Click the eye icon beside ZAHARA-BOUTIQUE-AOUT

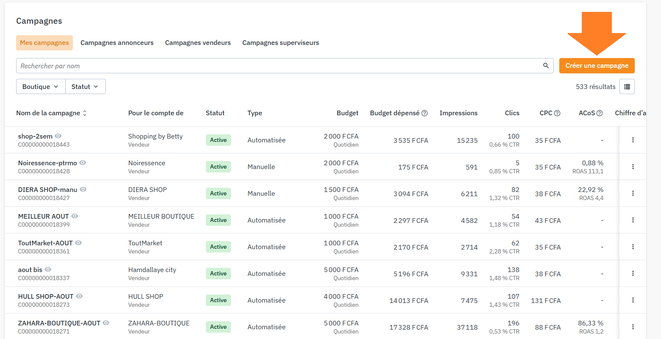[106, 323]
